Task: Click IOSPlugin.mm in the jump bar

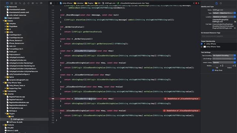Action: pyautogui.click(x=109, y=3)
